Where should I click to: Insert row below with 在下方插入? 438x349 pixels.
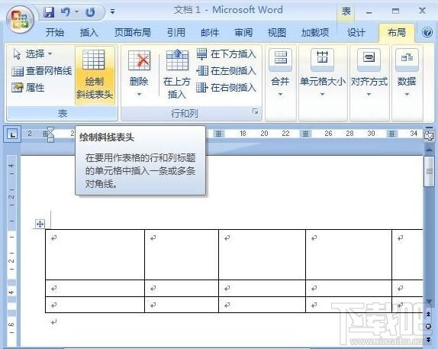[x=226, y=54]
